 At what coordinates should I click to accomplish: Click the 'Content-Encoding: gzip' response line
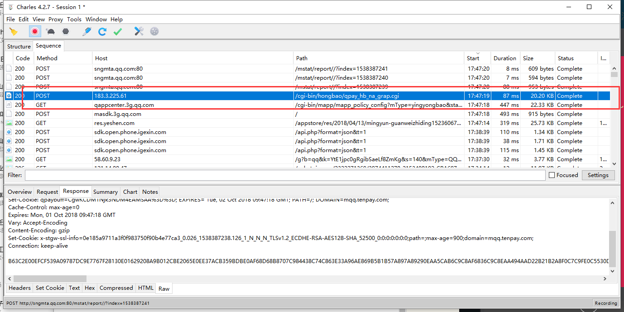tap(39, 230)
